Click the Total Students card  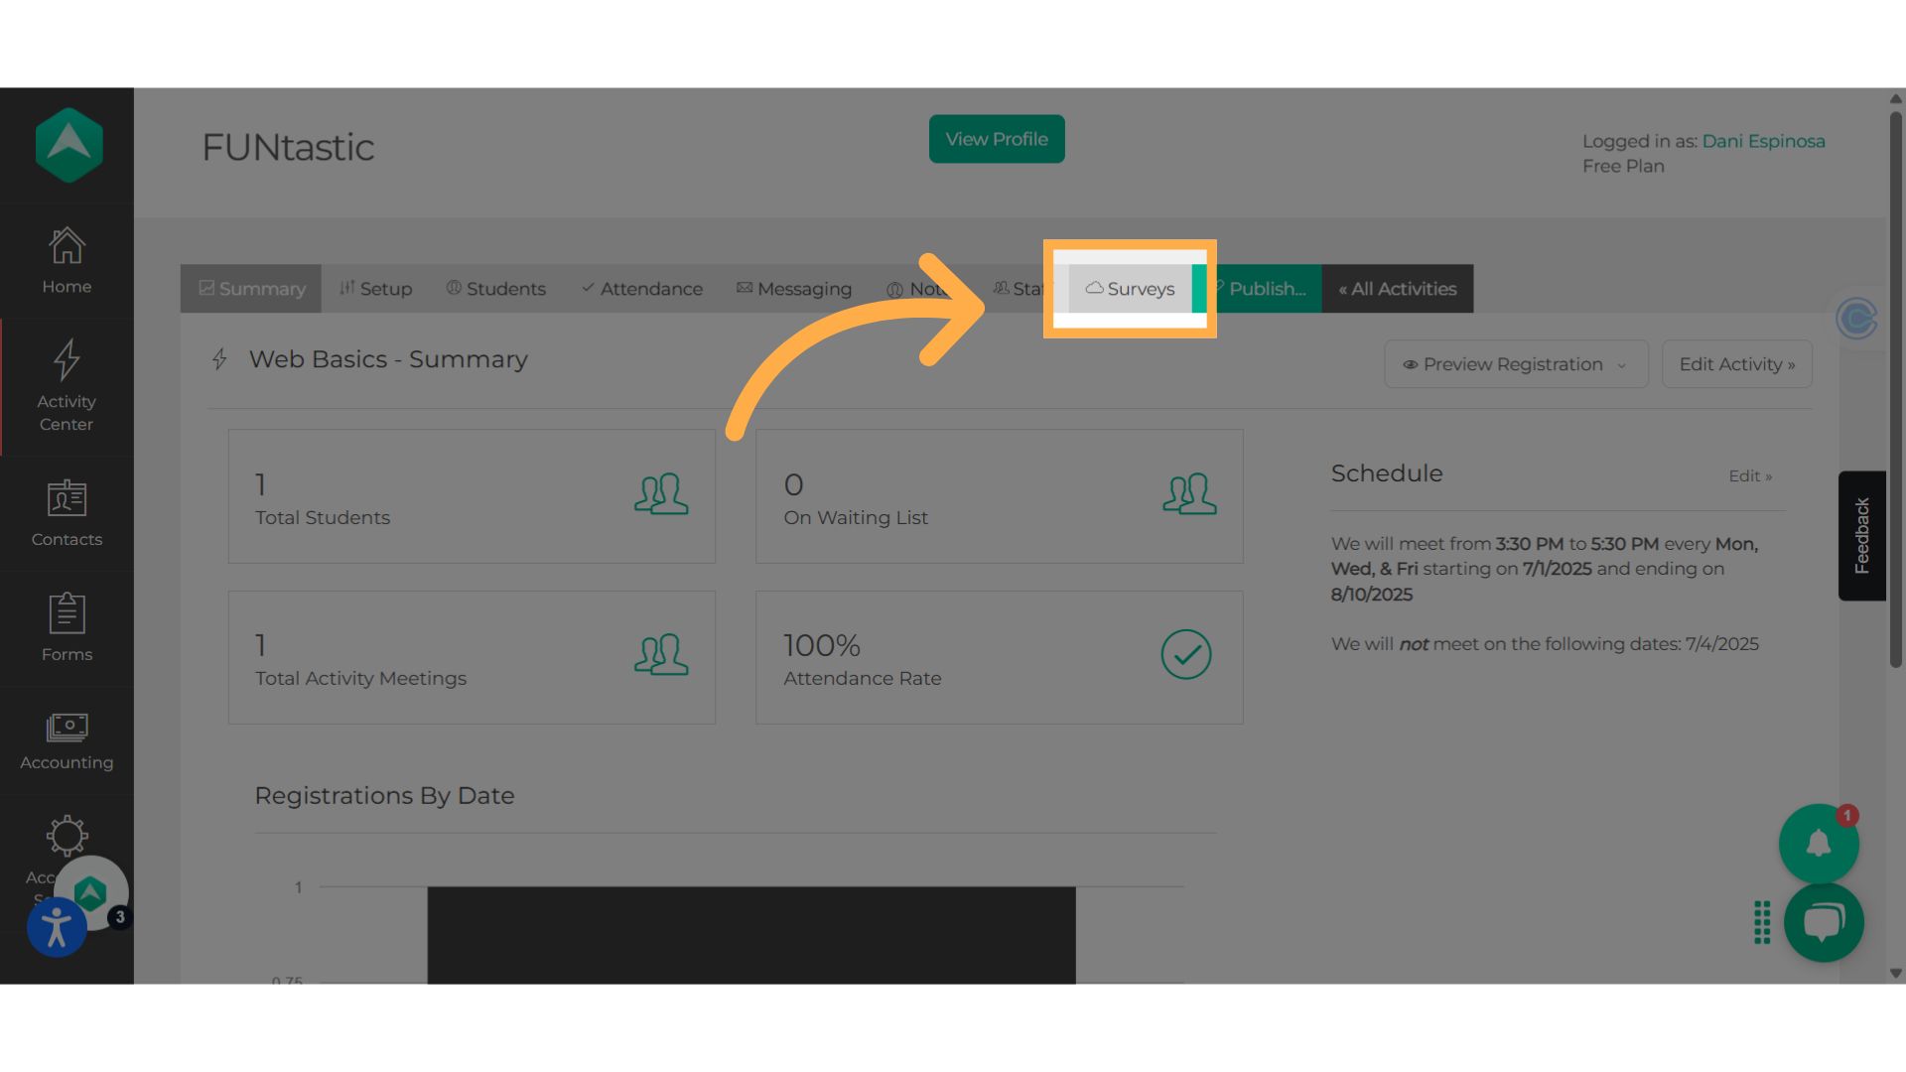[472, 496]
